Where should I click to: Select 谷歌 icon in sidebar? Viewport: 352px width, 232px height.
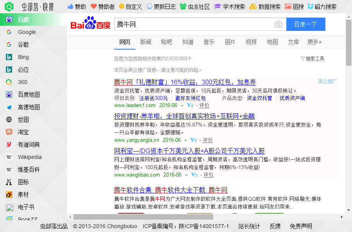(x=9, y=45)
